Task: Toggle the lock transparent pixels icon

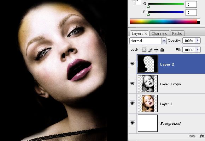Action: pyautogui.click(x=144, y=50)
